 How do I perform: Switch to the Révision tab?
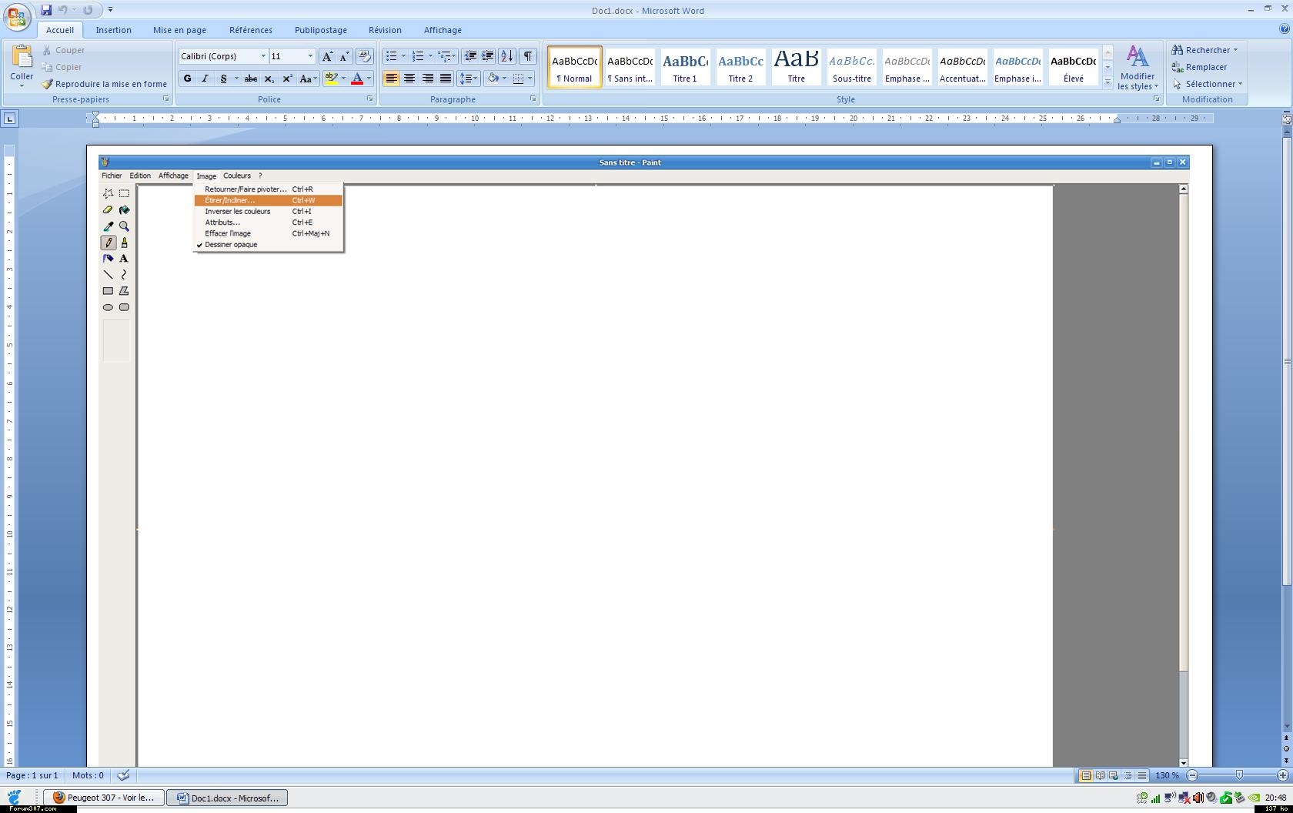385,30
